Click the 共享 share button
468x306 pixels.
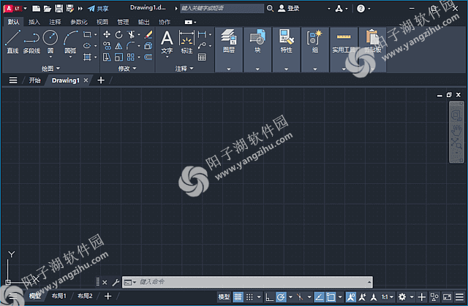click(x=98, y=9)
